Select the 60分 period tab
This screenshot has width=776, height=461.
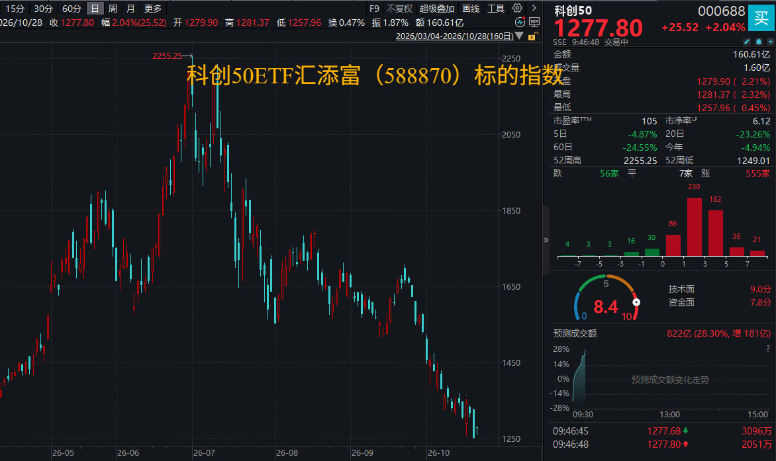coord(72,9)
